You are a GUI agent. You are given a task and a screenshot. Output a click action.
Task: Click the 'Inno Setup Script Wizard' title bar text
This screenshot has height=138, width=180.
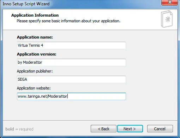[26, 4]
